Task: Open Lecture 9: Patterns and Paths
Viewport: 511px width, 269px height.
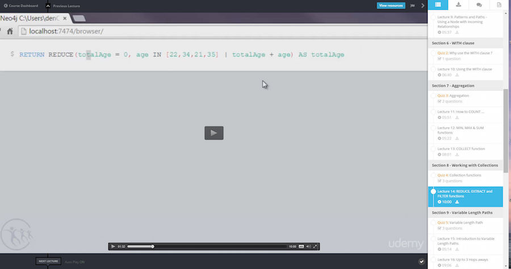Action: point(462,22)
